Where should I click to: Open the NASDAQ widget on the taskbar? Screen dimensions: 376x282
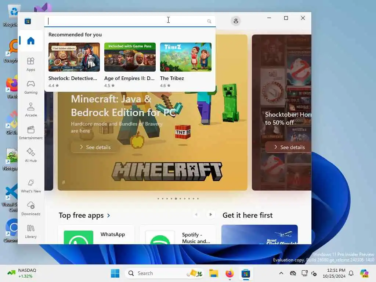coord(22,273)
